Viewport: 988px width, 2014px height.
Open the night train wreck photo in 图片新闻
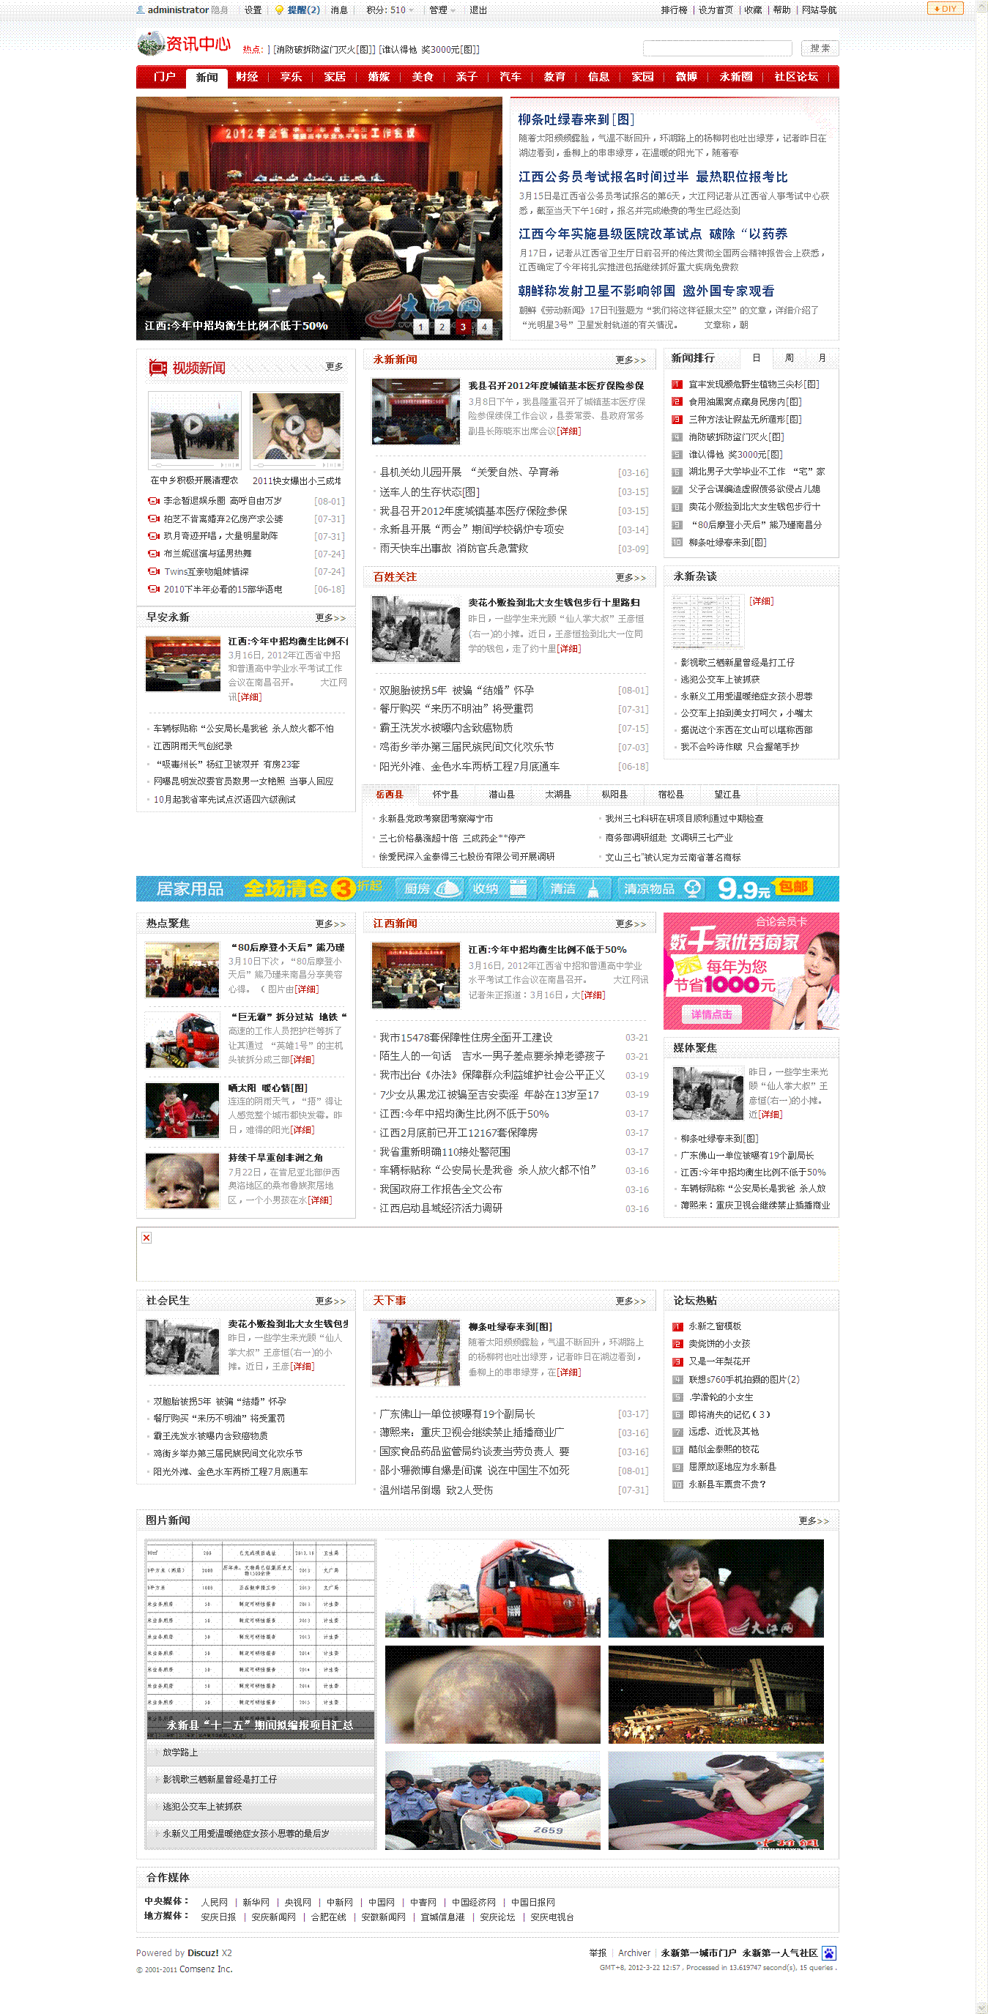point(716,1694)
